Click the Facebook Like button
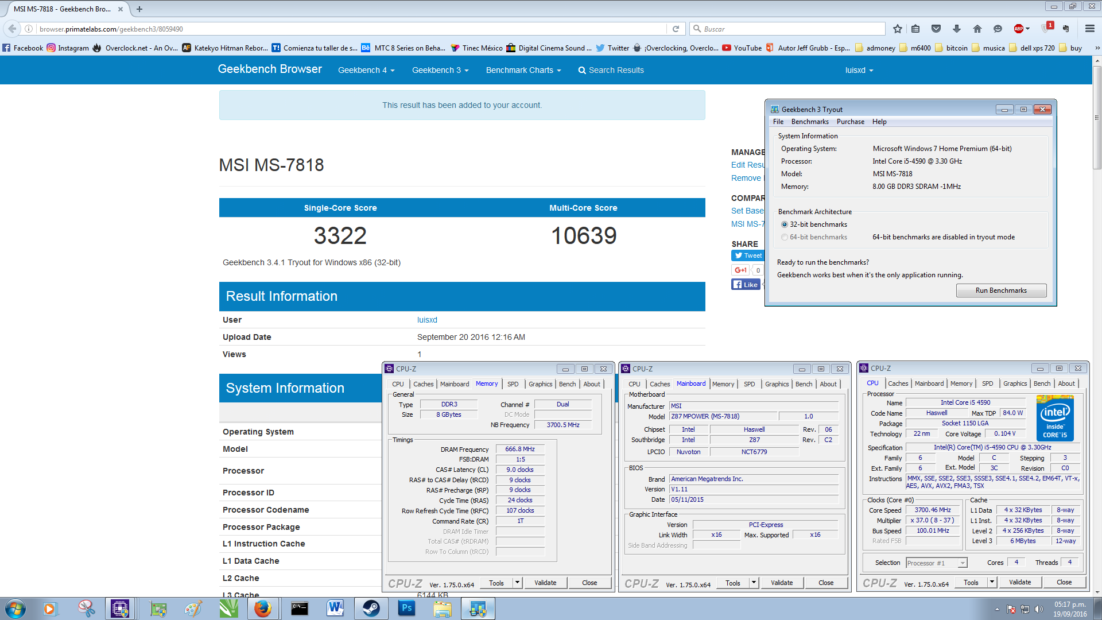1102x620 pixels. (746, 284)
